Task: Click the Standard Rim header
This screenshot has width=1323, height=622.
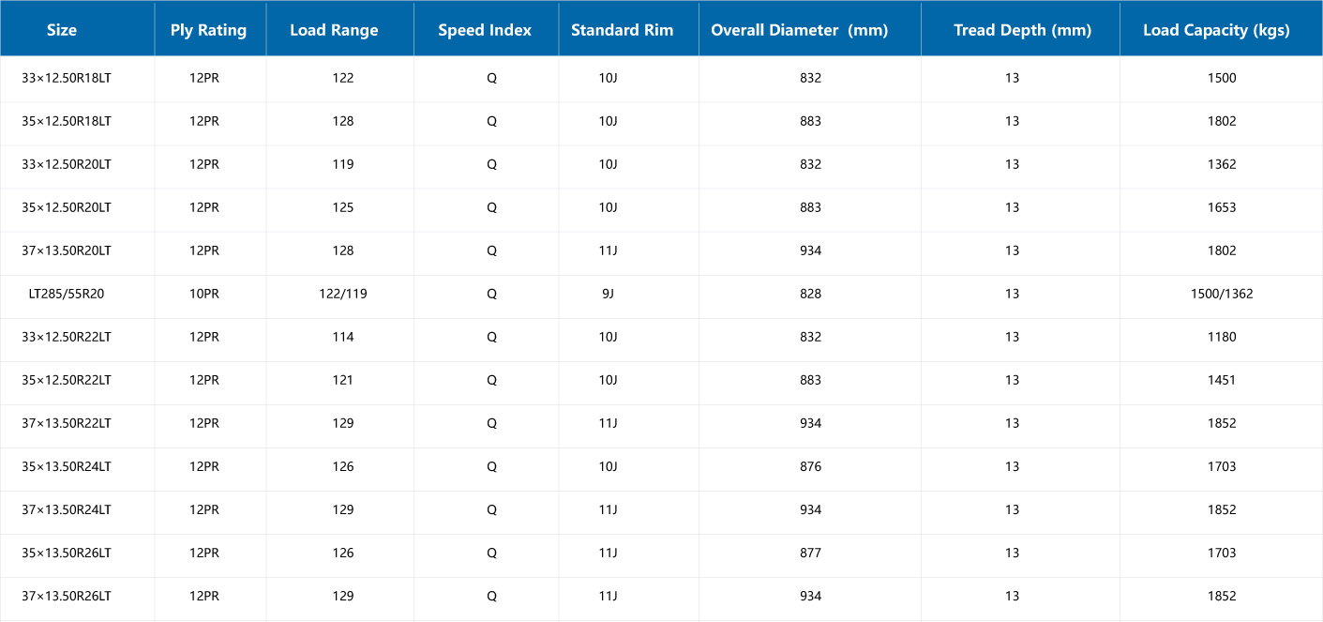Action: 623,30
